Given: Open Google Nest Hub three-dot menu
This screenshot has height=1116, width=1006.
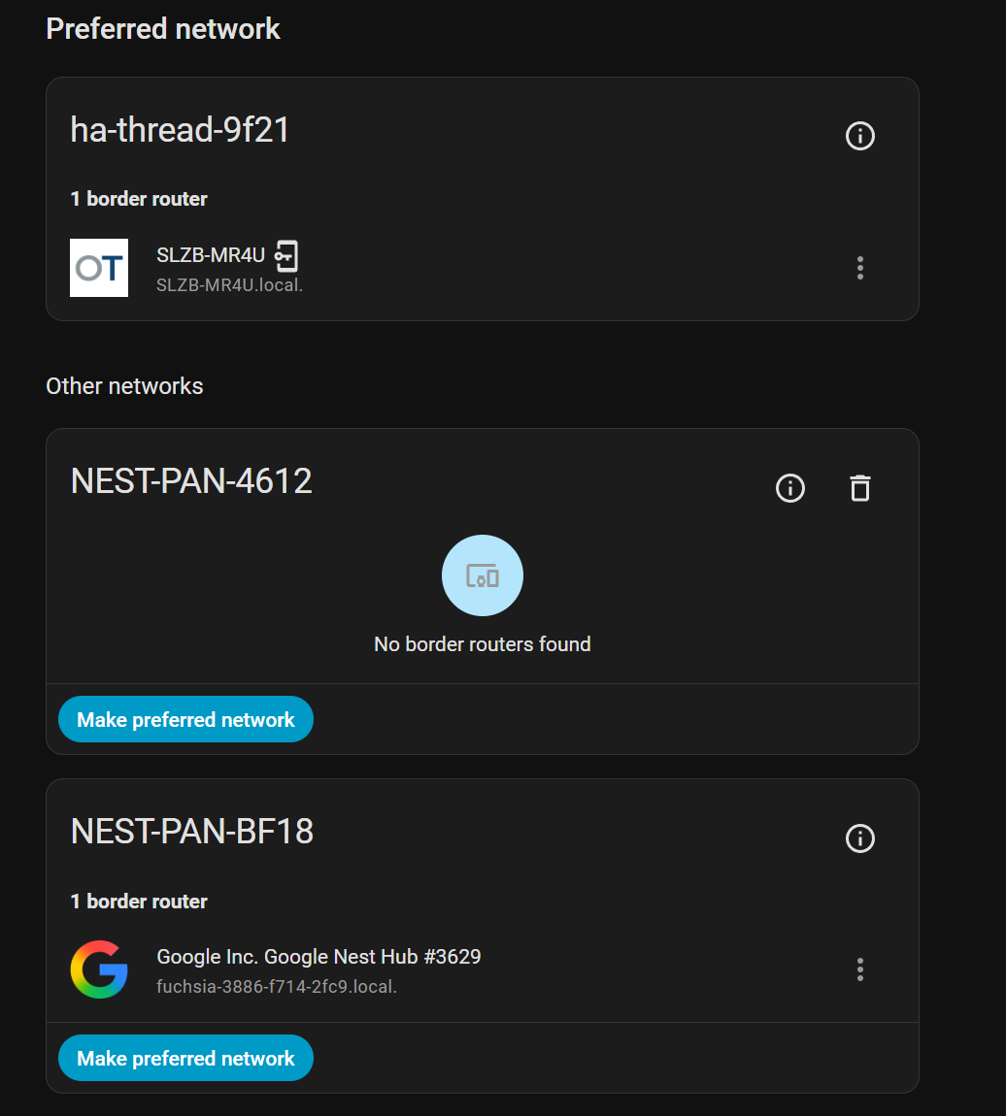Looking at the screenshot, I should point(859,969).
